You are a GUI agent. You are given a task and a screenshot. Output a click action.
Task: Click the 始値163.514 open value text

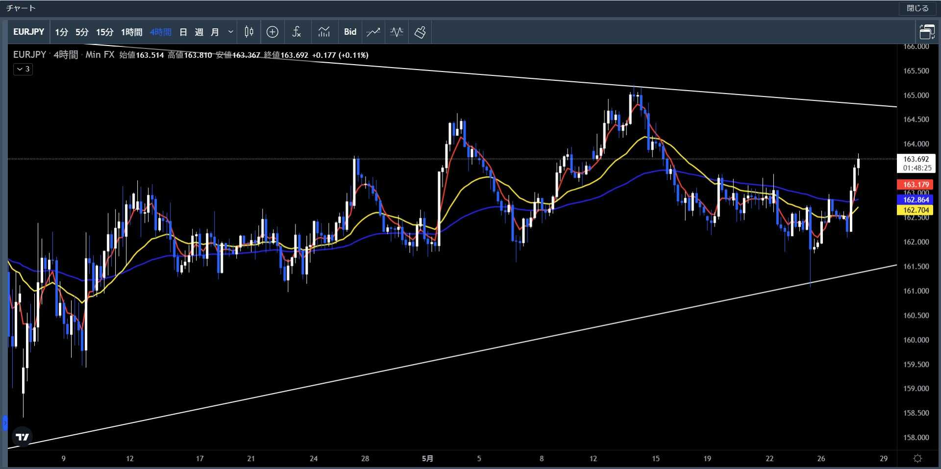pos(142,55)
